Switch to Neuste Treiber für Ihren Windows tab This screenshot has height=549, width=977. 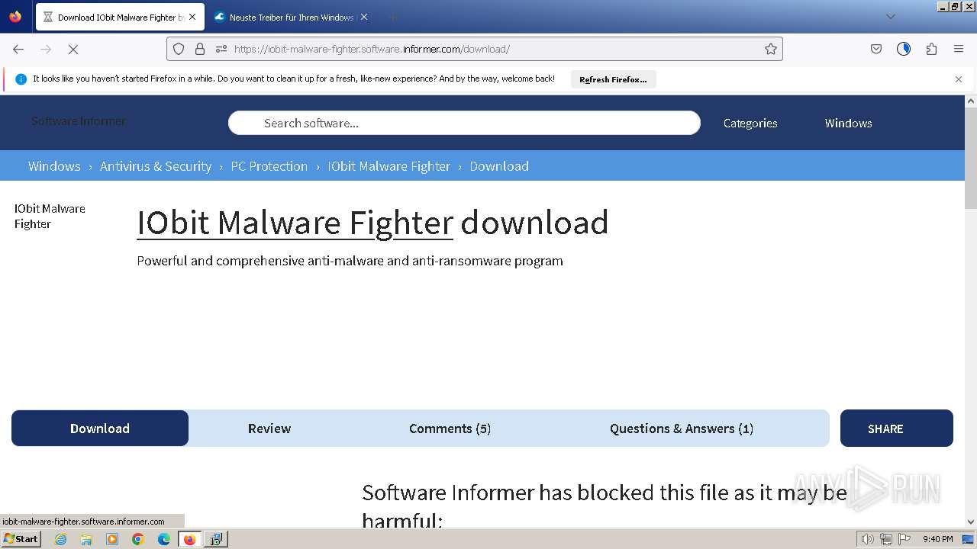tap(291, 17)
